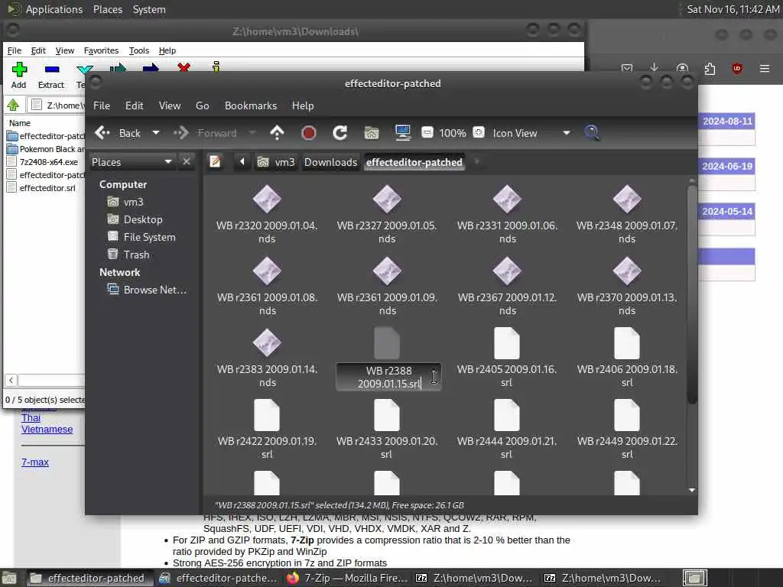Select file WB r2327 2009.01.05.nds
783x587 pixels.
coord(386,214)
